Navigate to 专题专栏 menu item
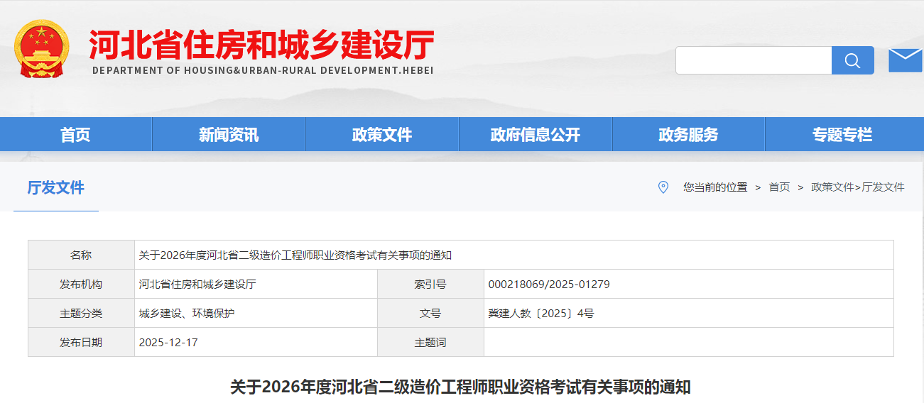 pyautogui.click(x=842, y=135)
